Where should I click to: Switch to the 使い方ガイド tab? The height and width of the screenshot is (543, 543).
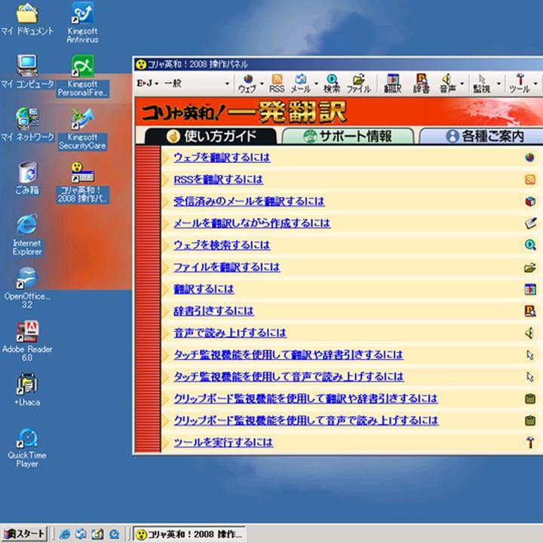click(x=210, y=136)
